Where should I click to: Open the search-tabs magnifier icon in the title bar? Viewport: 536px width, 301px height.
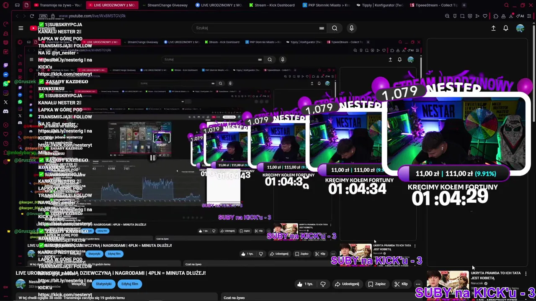coord(506,5)
